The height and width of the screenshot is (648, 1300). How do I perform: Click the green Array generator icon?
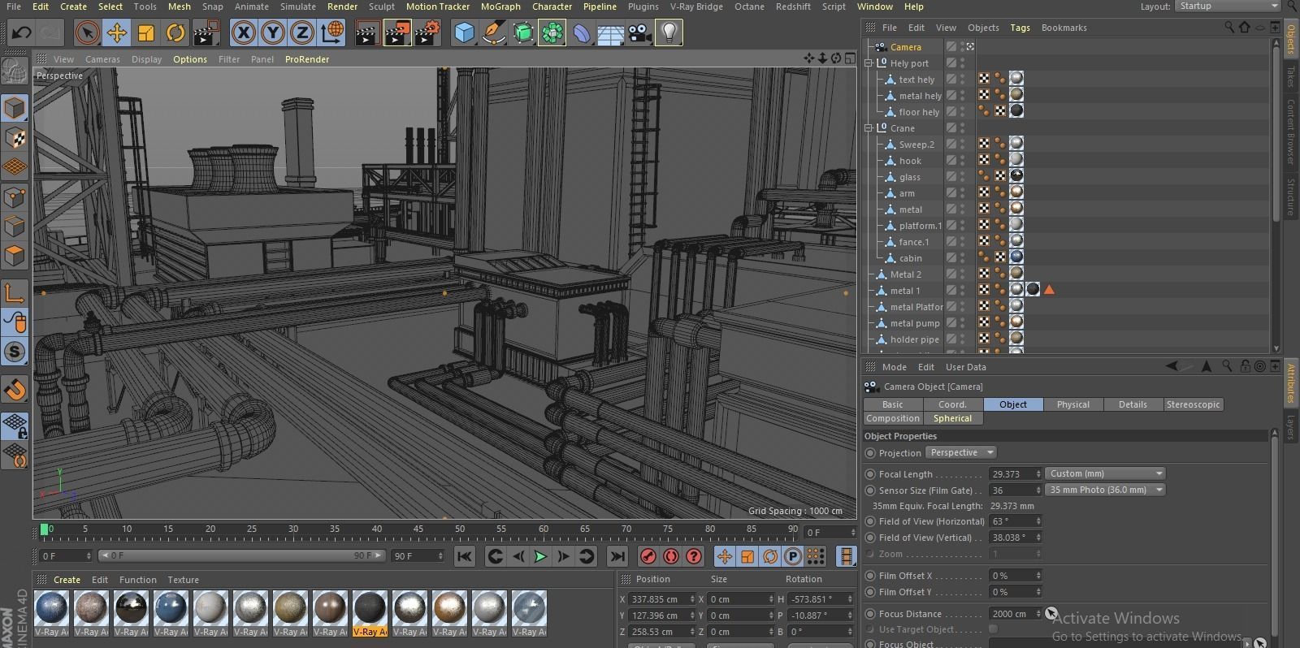pyautogui.click(x=523, y=33)
